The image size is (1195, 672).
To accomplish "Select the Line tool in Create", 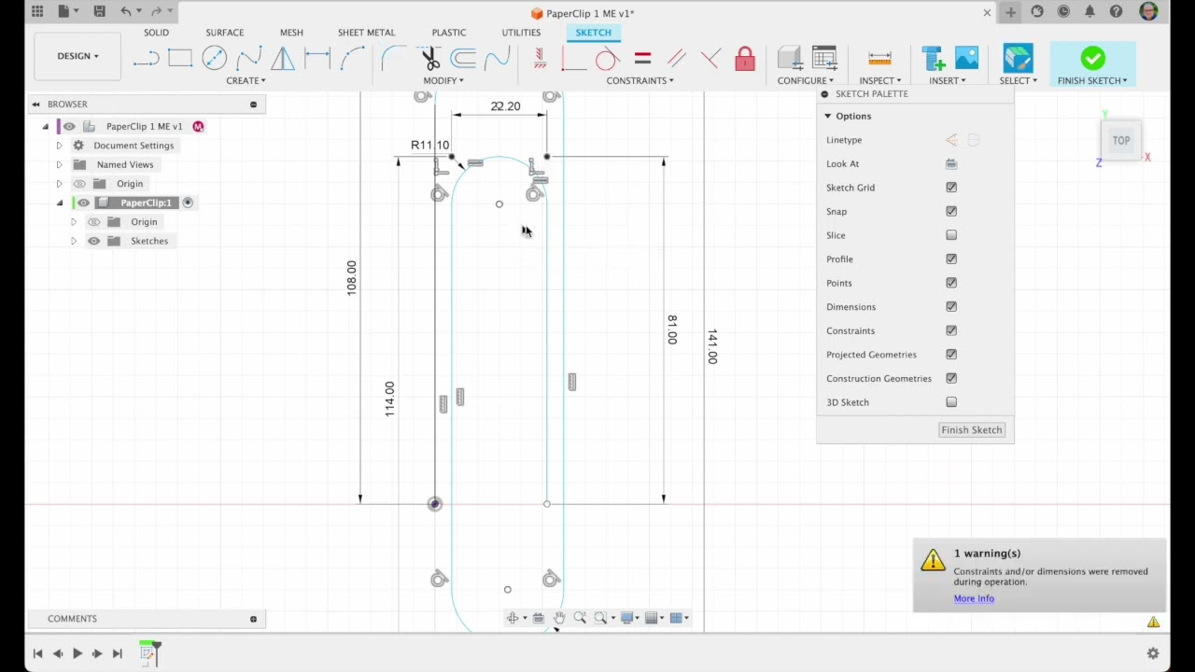I will (x=146, y=60).
